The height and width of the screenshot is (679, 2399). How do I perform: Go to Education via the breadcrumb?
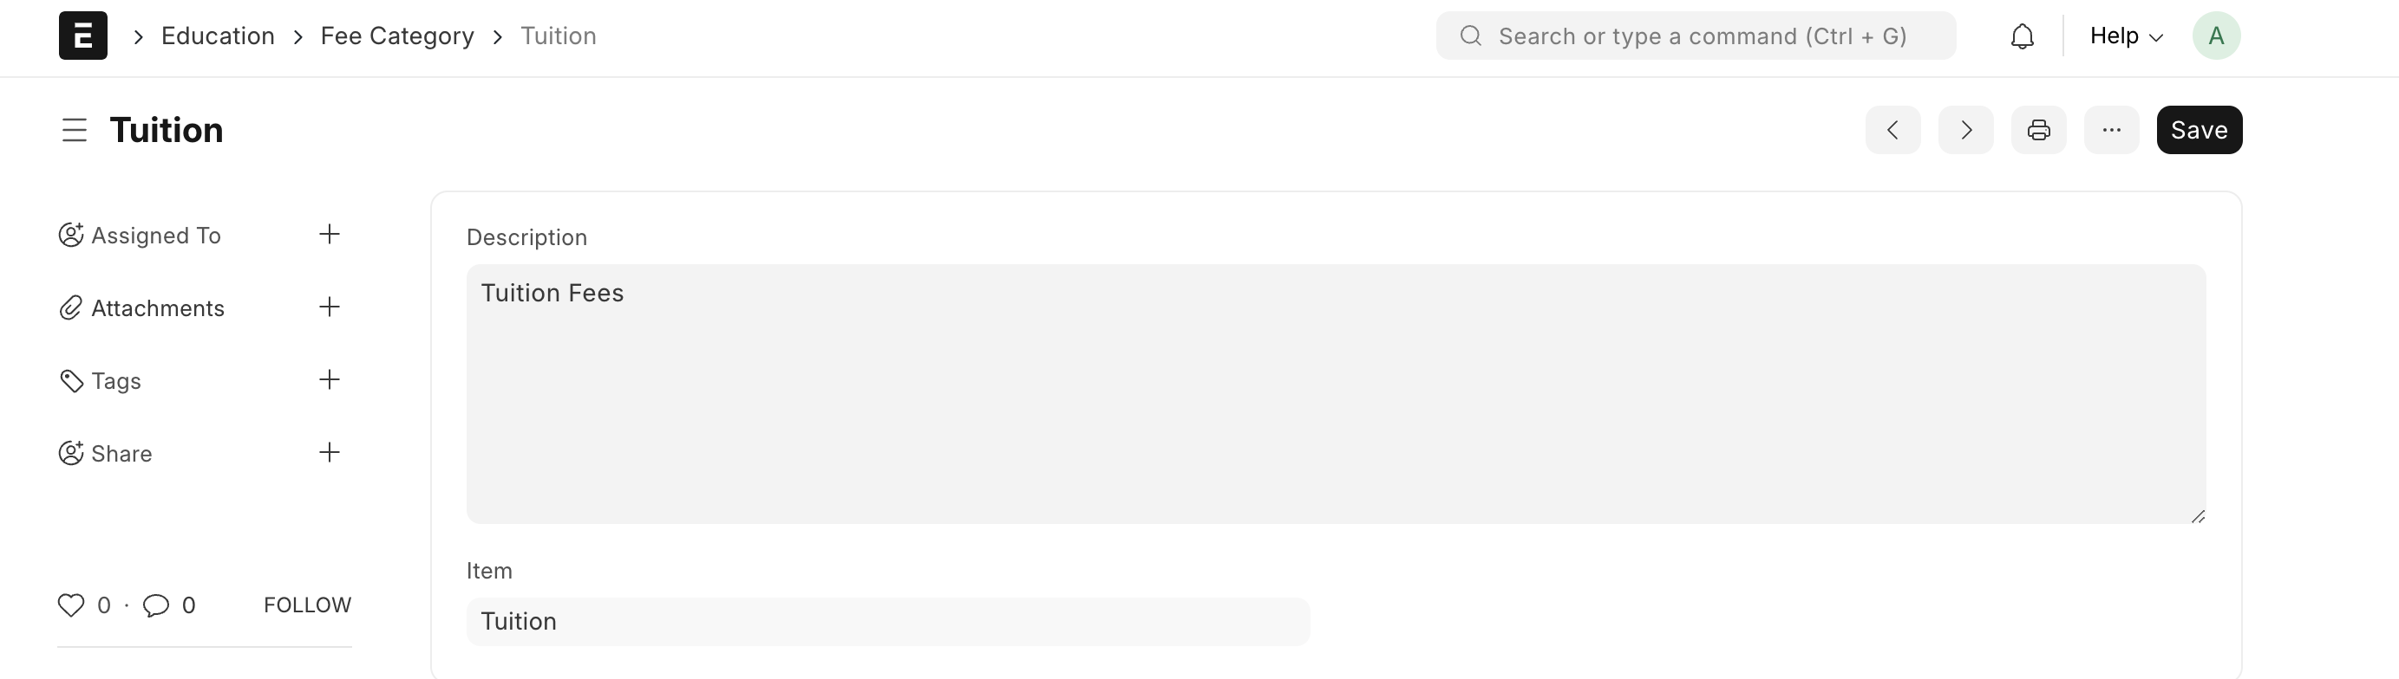(217, 36)
